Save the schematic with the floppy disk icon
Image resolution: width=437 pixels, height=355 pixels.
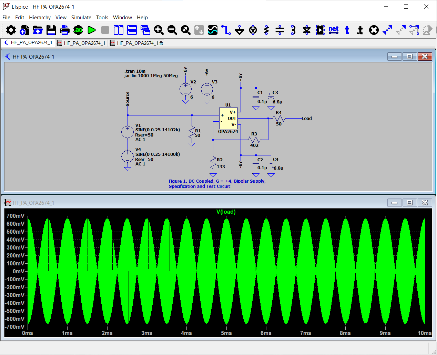51,30
